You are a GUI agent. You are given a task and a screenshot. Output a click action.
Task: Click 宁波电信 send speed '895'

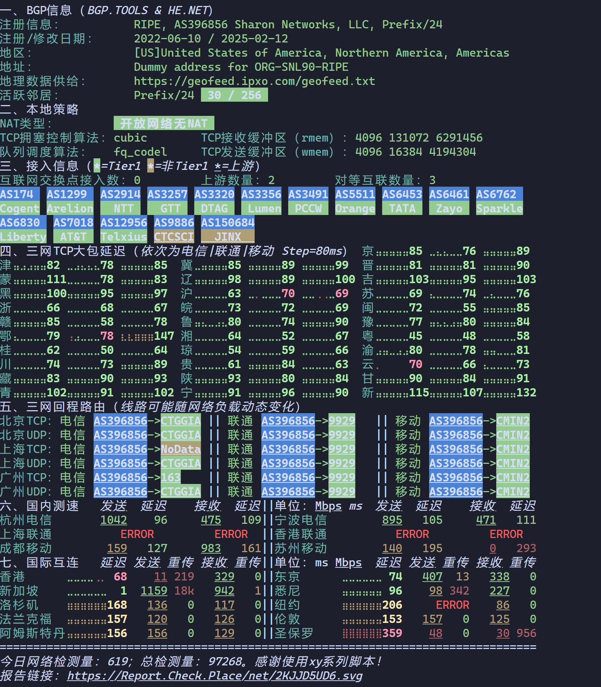(x=392, y=520)
